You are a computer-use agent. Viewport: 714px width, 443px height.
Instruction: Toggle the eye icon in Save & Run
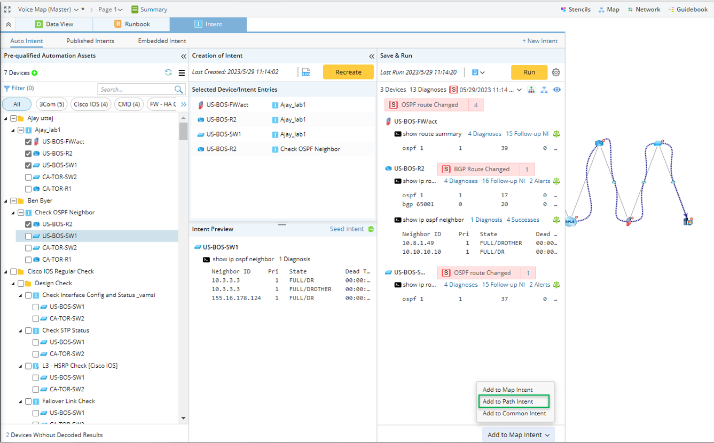pos(557,90)
